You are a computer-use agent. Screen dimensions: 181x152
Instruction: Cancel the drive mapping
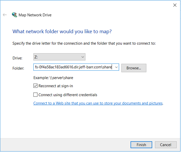click(165, 145)
